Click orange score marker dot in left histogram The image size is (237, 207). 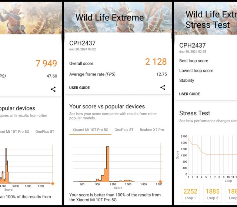pos(53,183)
